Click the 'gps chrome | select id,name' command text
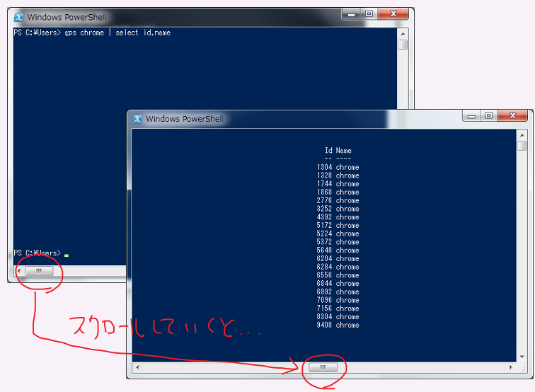The width and height of the screenshot is (535, 392). coord(117,33)
